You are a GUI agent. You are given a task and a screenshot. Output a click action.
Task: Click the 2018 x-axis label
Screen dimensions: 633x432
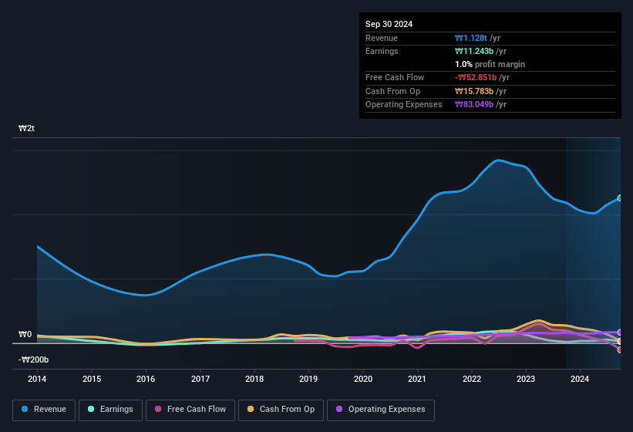(x=254, y=379)
